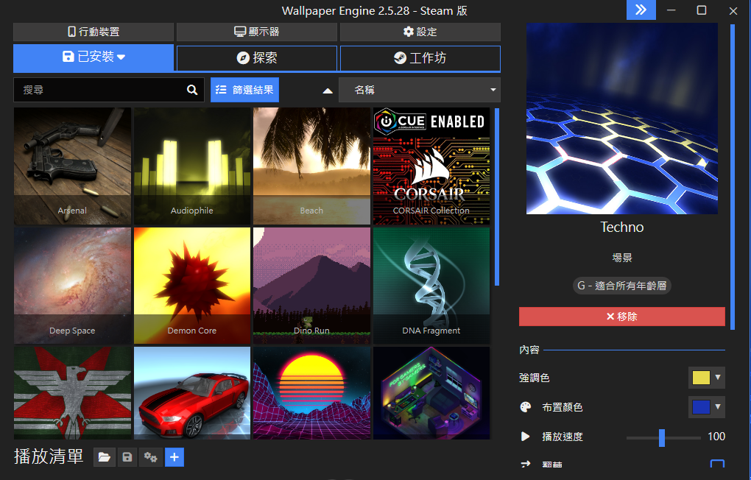Viewport: 751px width, 480px height.
Task: Toggle the 翻轉 checkbox
Action: 717,464
